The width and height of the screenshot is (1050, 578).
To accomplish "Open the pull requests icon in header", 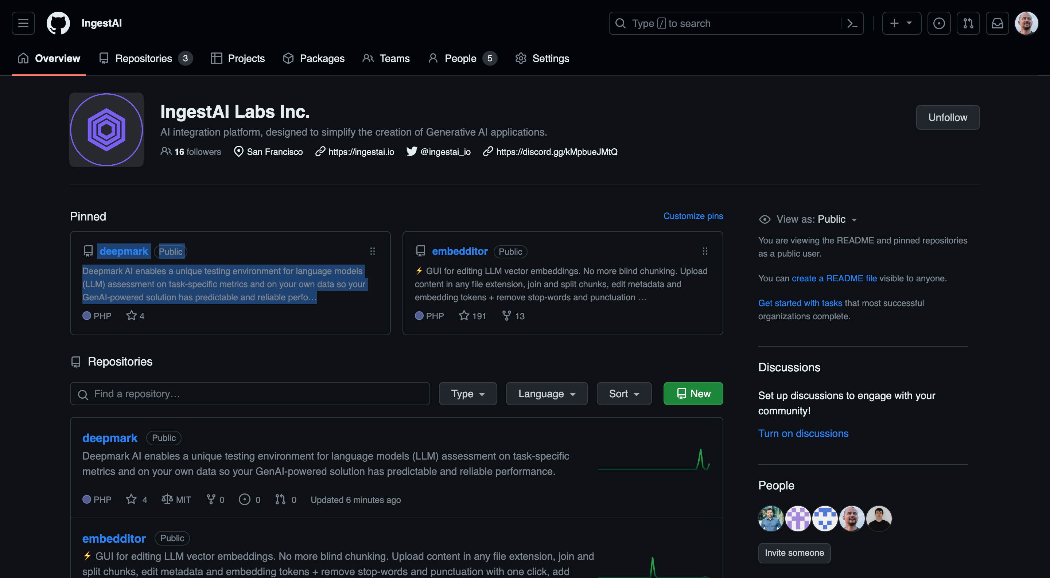I will pyautogui.click(x=968, y=23).
